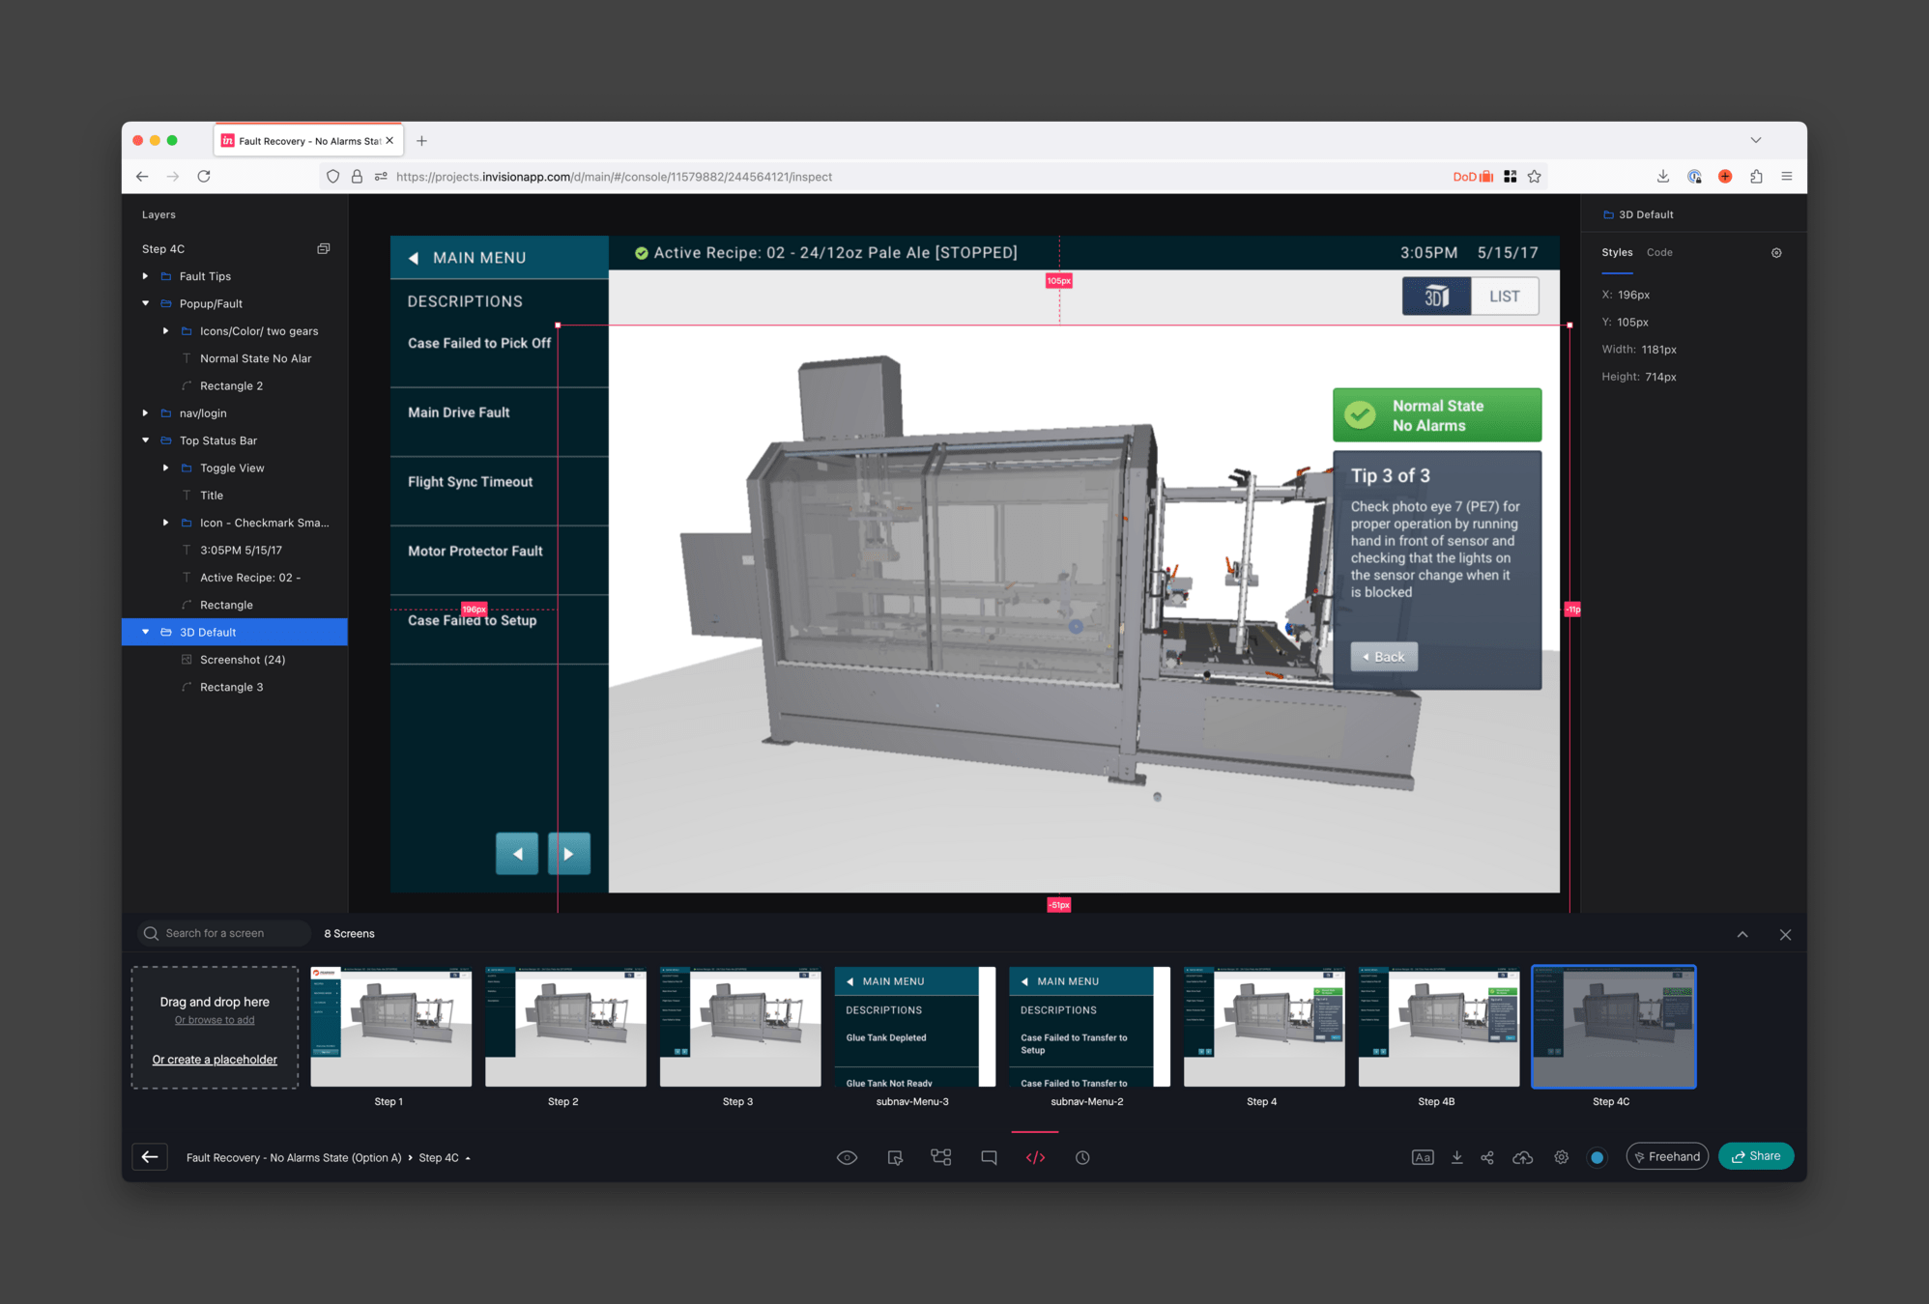Click collapse-all layers icon beside Step 4C
Image resolution: width=1929 pixels, height=1304 pixels.
click(324, 249)
